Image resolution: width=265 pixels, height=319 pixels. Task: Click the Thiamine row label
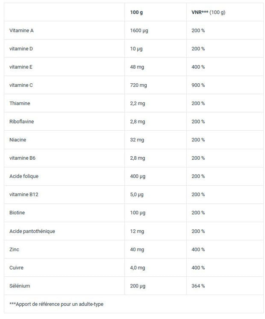pyautogui.click(x=20, y=103)
